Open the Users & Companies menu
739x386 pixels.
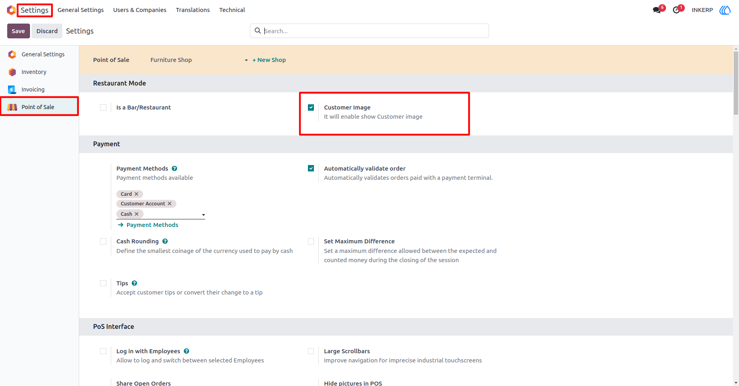(x=140, y=10)
